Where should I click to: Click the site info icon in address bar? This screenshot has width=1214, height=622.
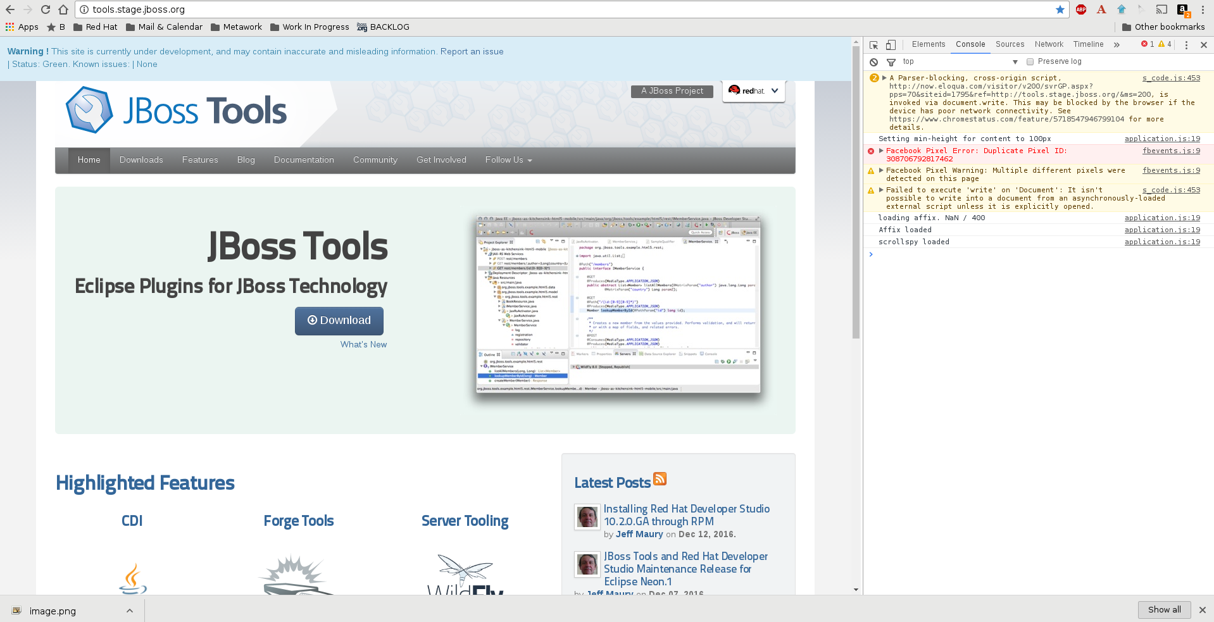coord(84,9)
